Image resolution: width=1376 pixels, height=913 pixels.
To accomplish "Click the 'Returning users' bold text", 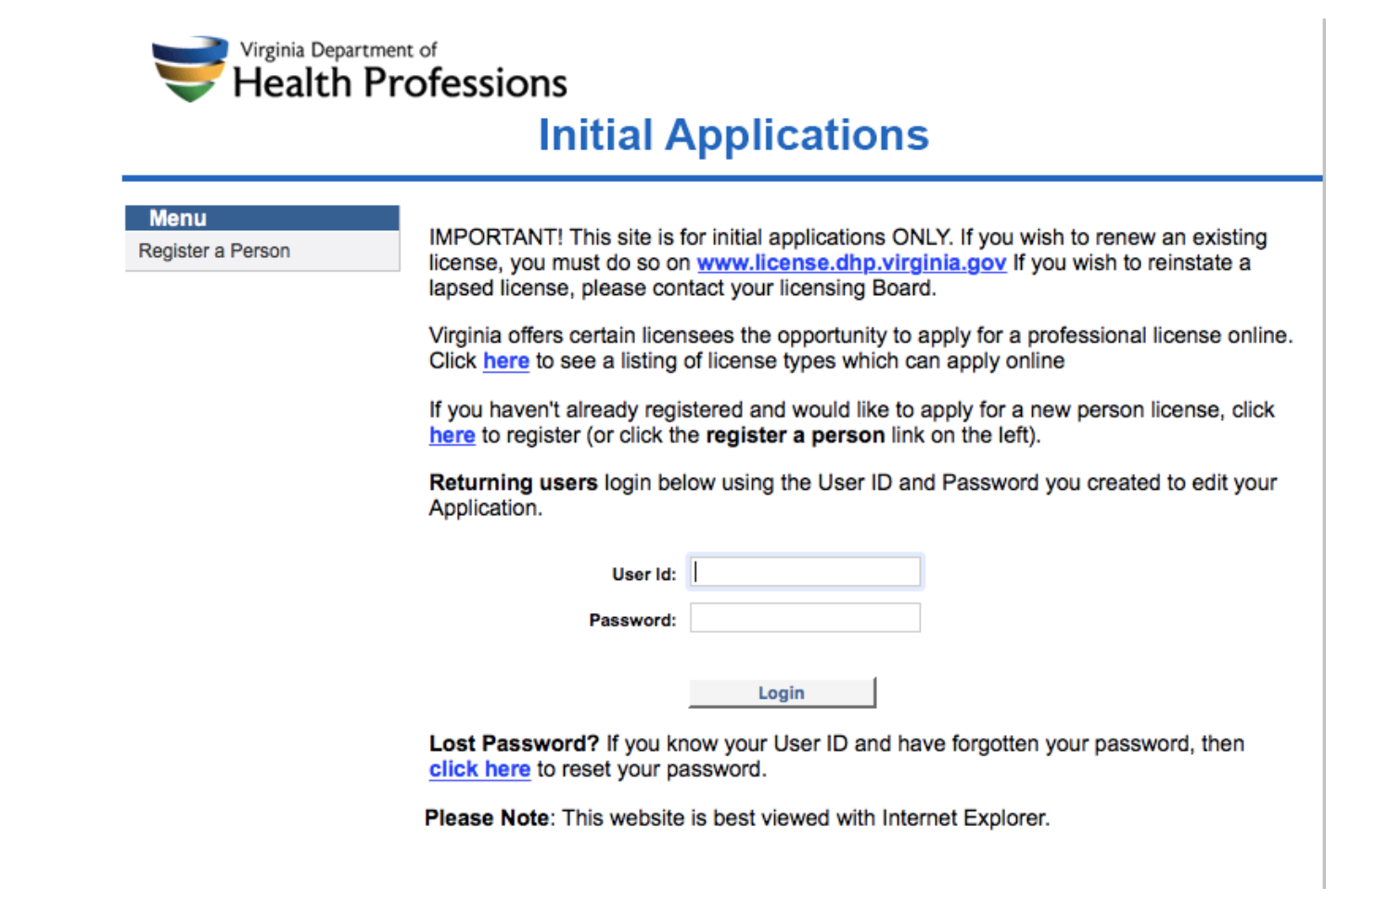I will (x=513, y=482).
